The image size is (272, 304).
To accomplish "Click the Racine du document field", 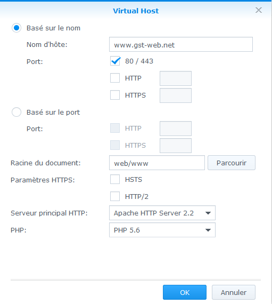I will click(x=157, y=163).
